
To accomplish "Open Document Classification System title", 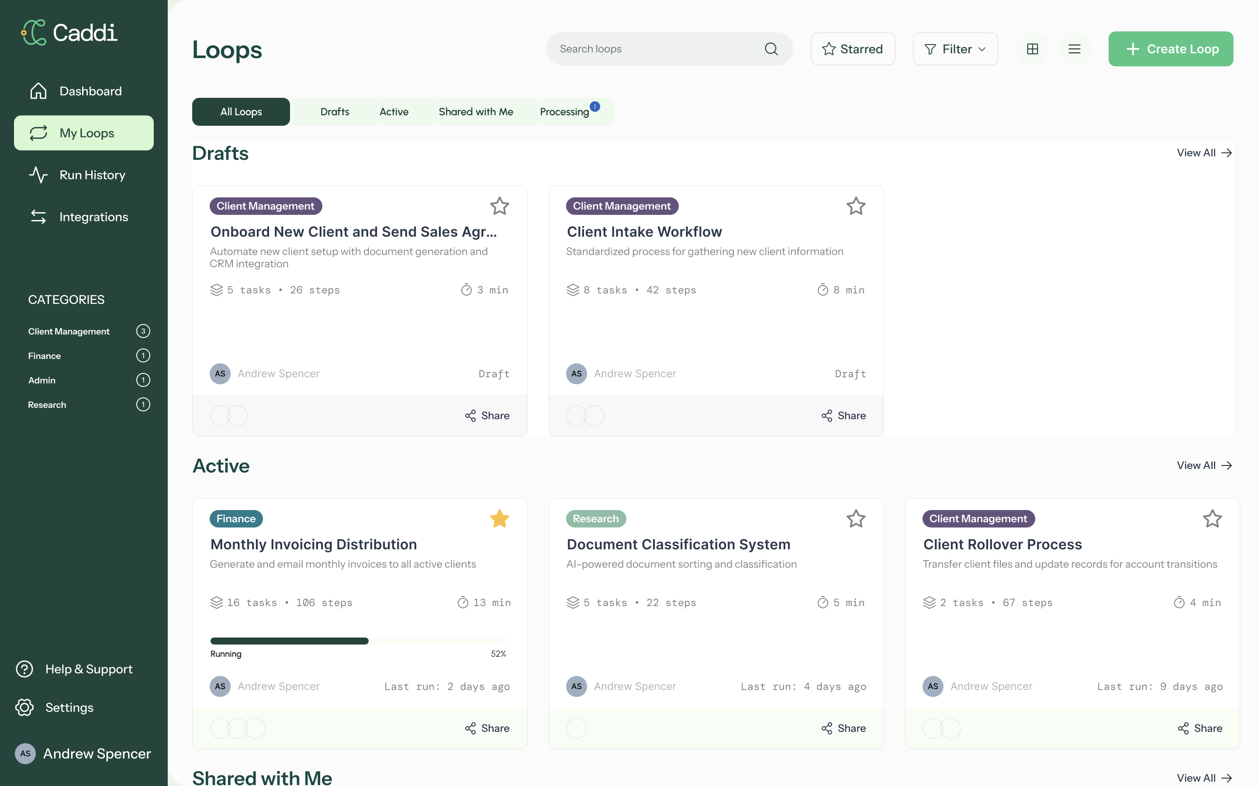I will click(678, 544).
